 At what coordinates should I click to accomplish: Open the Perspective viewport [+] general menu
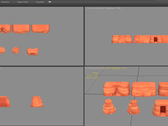[87, 68]
